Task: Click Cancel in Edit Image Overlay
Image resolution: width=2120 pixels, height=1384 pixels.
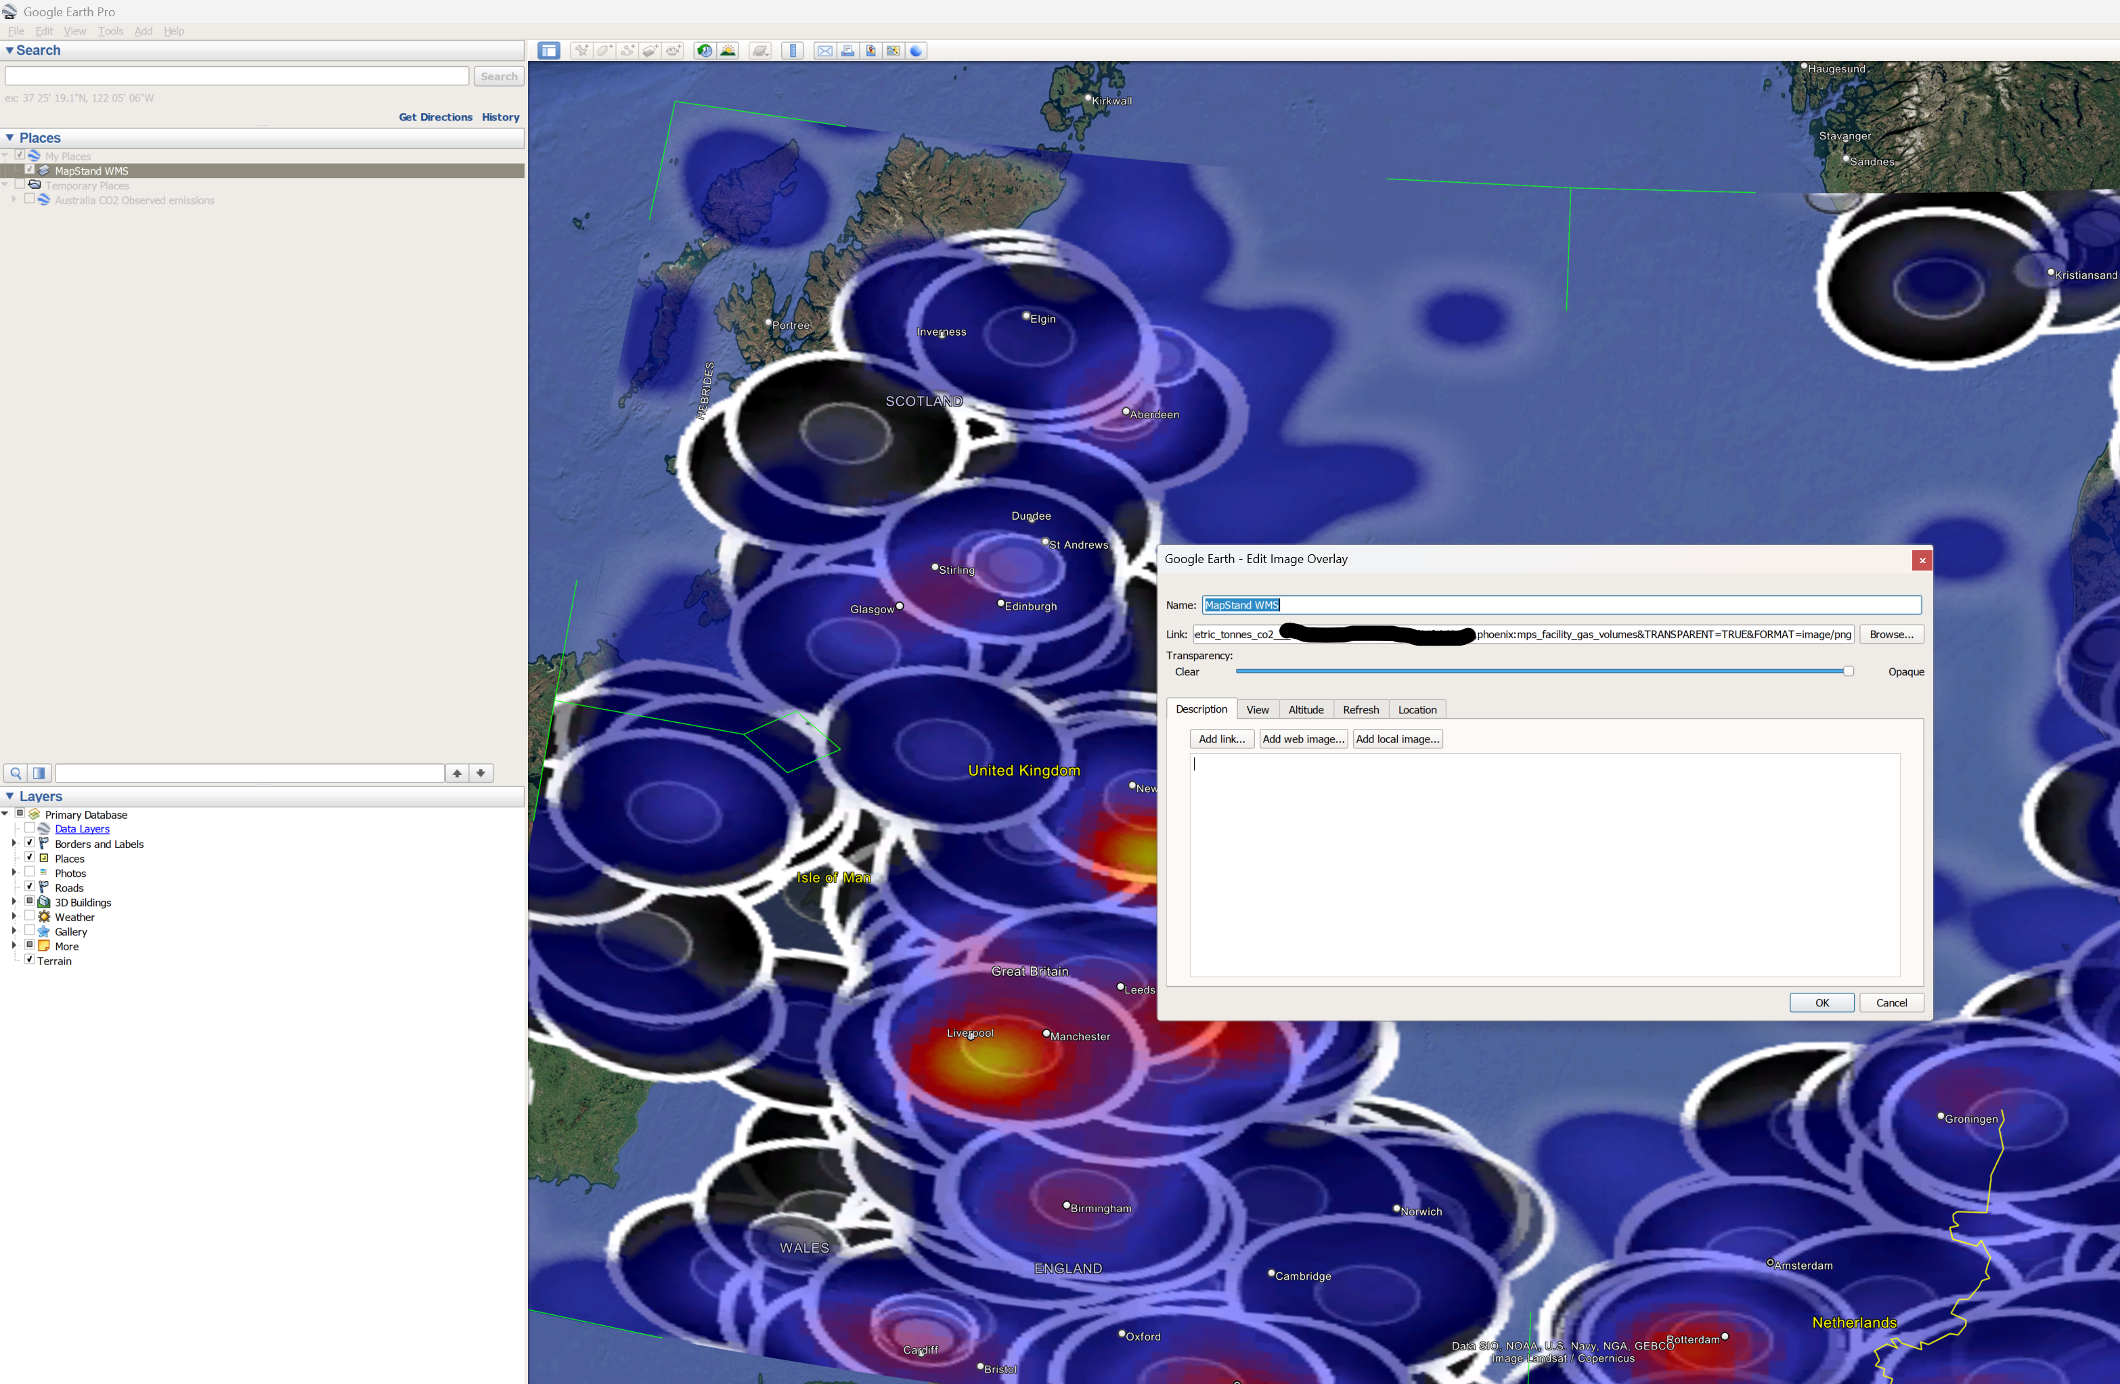Action: click(1891, 1003)
